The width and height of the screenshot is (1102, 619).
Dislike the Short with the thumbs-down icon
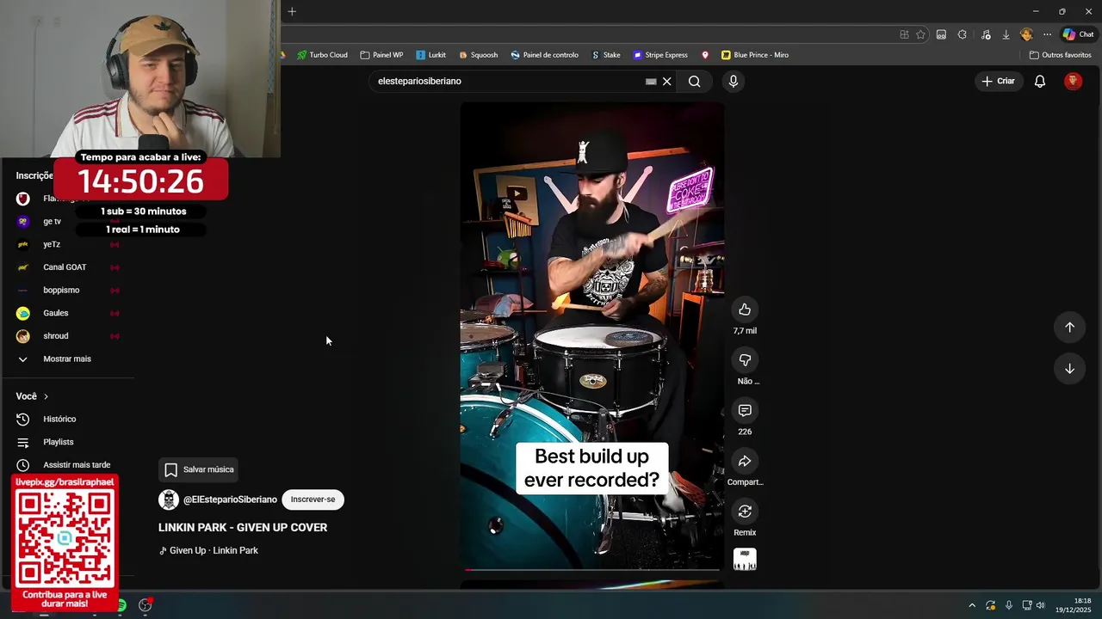745,360
